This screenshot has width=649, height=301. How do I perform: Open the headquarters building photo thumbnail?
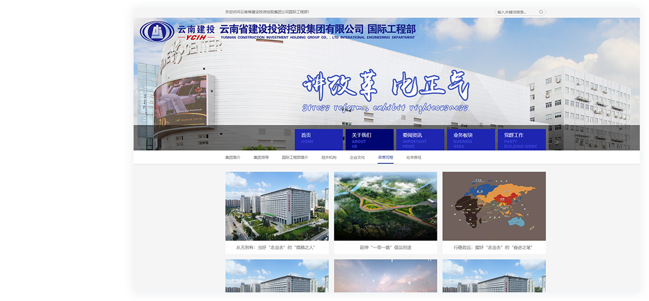click(277, 206)
